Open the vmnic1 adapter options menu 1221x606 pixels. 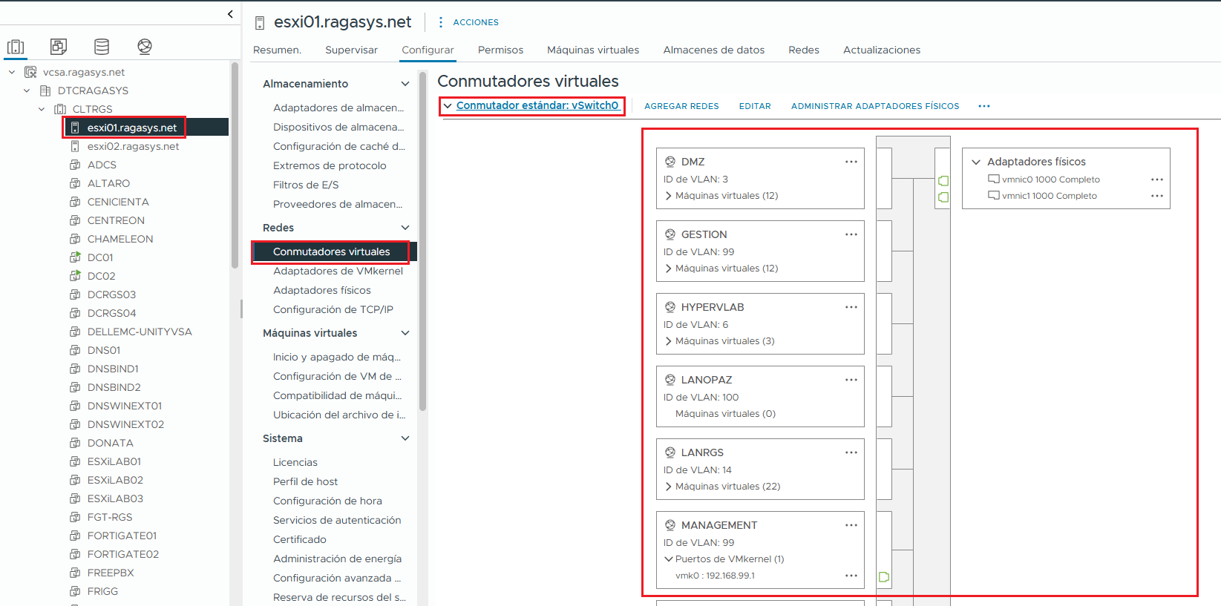point(1157,196)
